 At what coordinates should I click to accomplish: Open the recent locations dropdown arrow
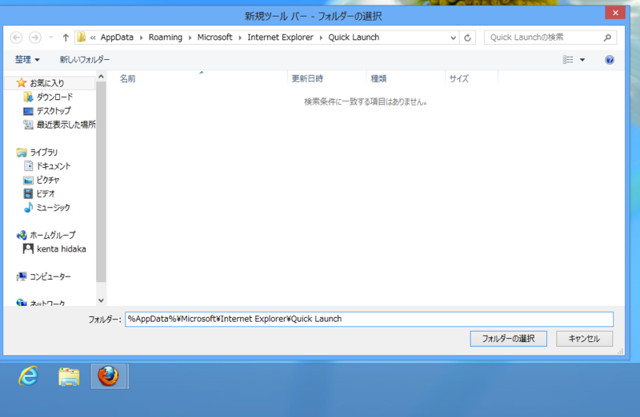click(x=51, y=38)
